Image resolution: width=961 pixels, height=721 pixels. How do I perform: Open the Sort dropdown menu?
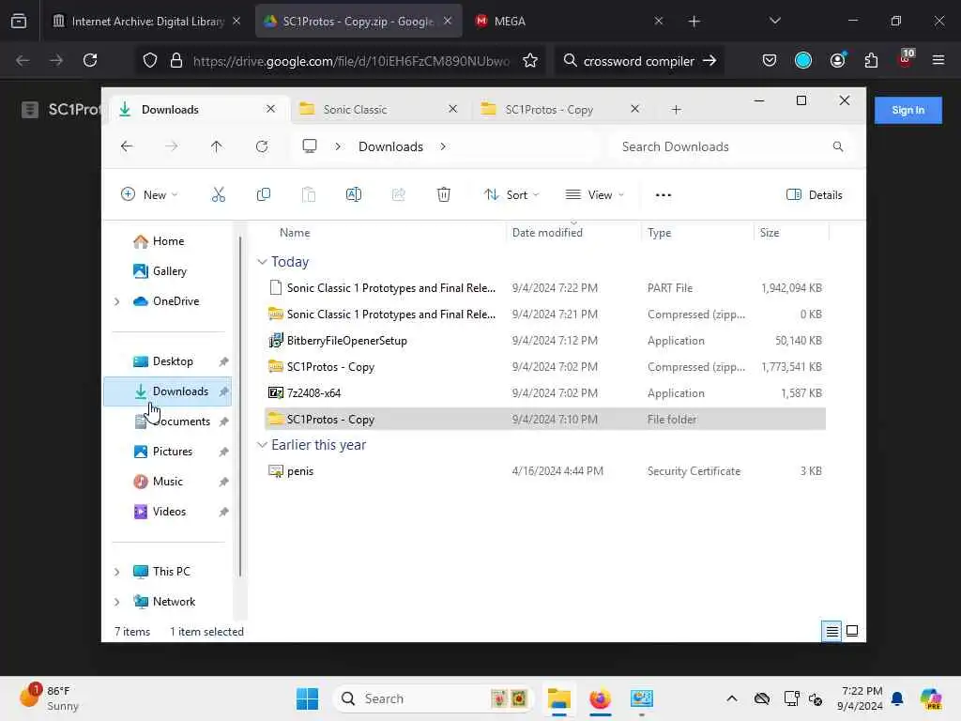point(511,195)
